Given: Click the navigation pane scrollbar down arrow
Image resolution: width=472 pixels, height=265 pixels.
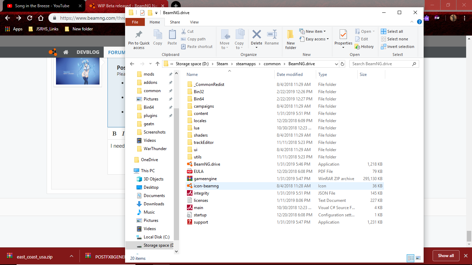Looking at the screenshot, I should (176, 251).
